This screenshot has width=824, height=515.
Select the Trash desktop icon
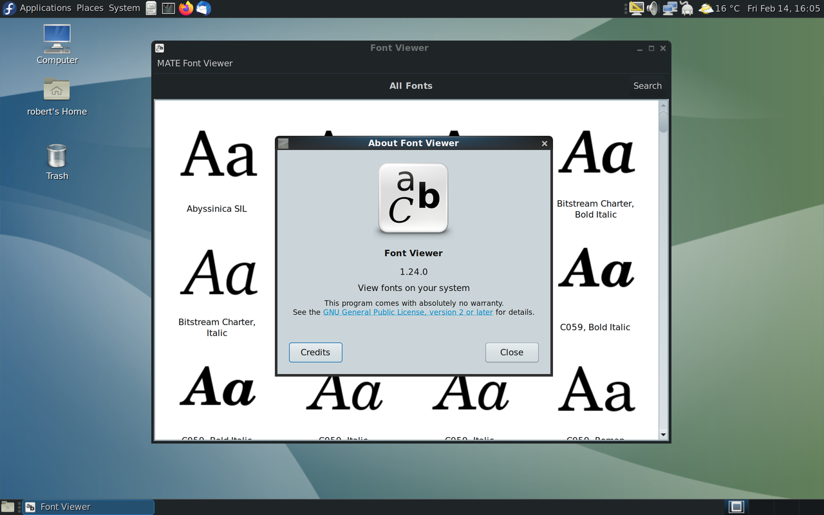click(57, 162)
